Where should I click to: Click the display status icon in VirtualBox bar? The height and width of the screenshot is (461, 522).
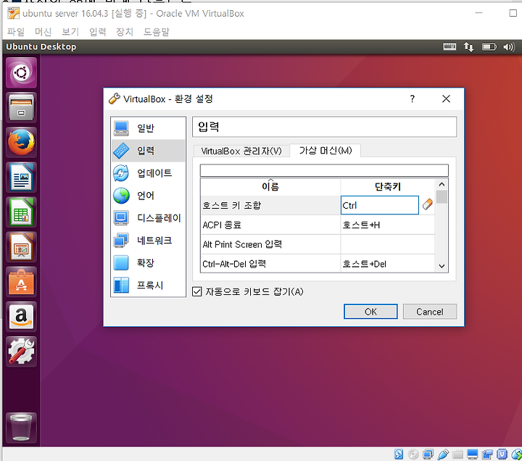click(x=473, y=454)
